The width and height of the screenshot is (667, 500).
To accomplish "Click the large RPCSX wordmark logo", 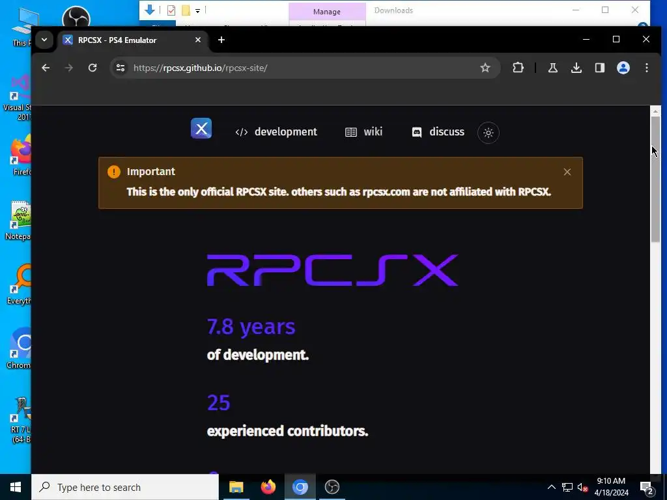I will pos(333,270).
